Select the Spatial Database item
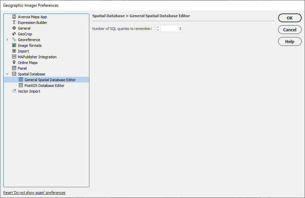Image resolution: width=305 pixels, height=198 pixels. [32, 74]
